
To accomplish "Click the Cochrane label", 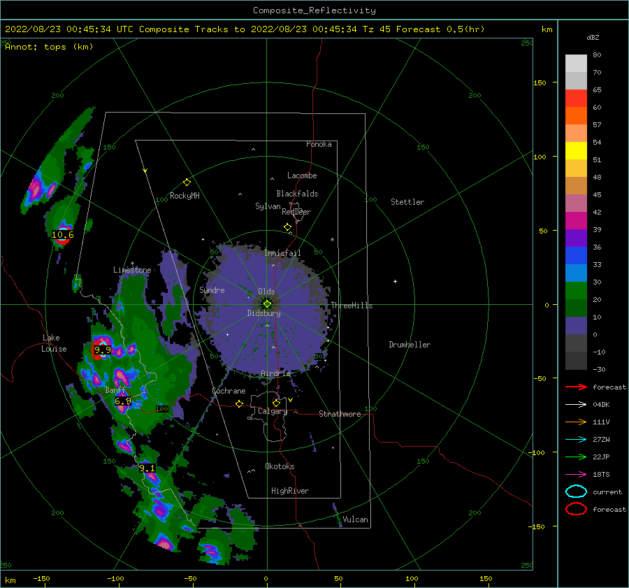I will (x=229, y=391).
